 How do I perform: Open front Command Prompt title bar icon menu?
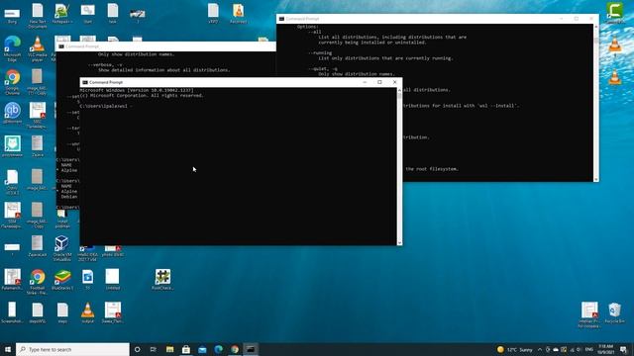pos(85,82)
